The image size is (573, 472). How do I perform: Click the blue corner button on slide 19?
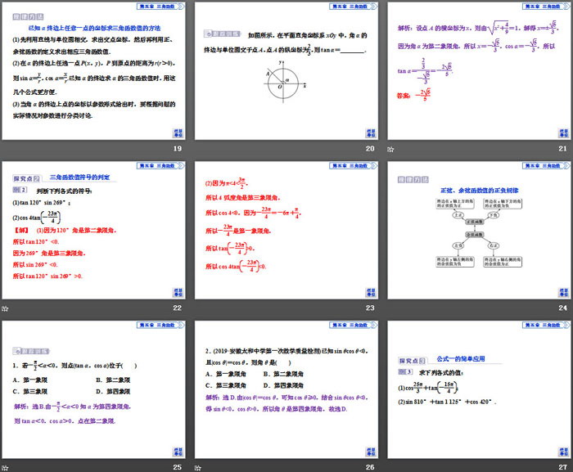pyautogui.click(x=178, y=133)
